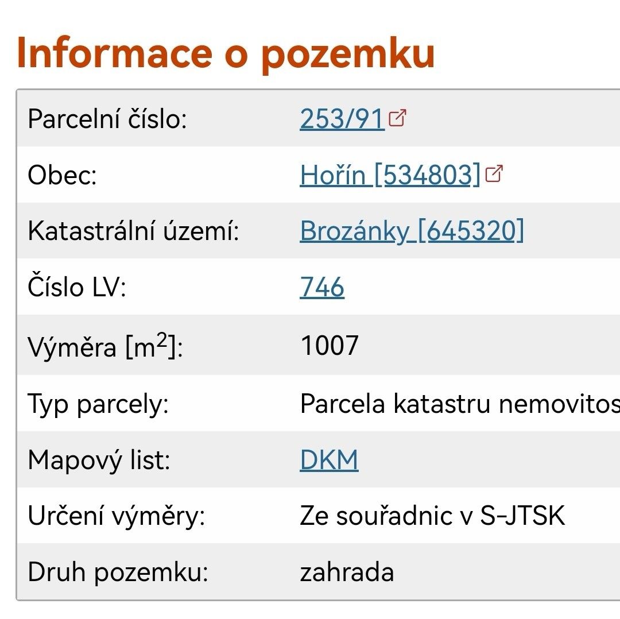620x619 pixels.
Task: Click the Číslo LV label
Action: (x=80, y=287)
